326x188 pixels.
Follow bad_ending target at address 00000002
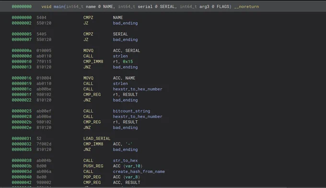click(x=126, y=23)
